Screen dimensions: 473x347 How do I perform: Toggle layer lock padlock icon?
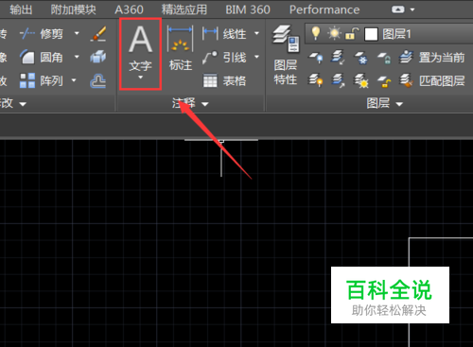(x=352, y=33)
